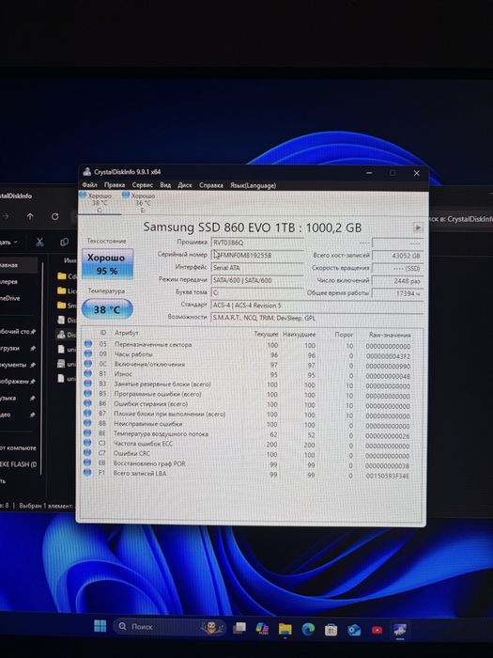Click the Стандарт field ACS-4
This screenshot has width=493, height=658.
pos(316,305)
